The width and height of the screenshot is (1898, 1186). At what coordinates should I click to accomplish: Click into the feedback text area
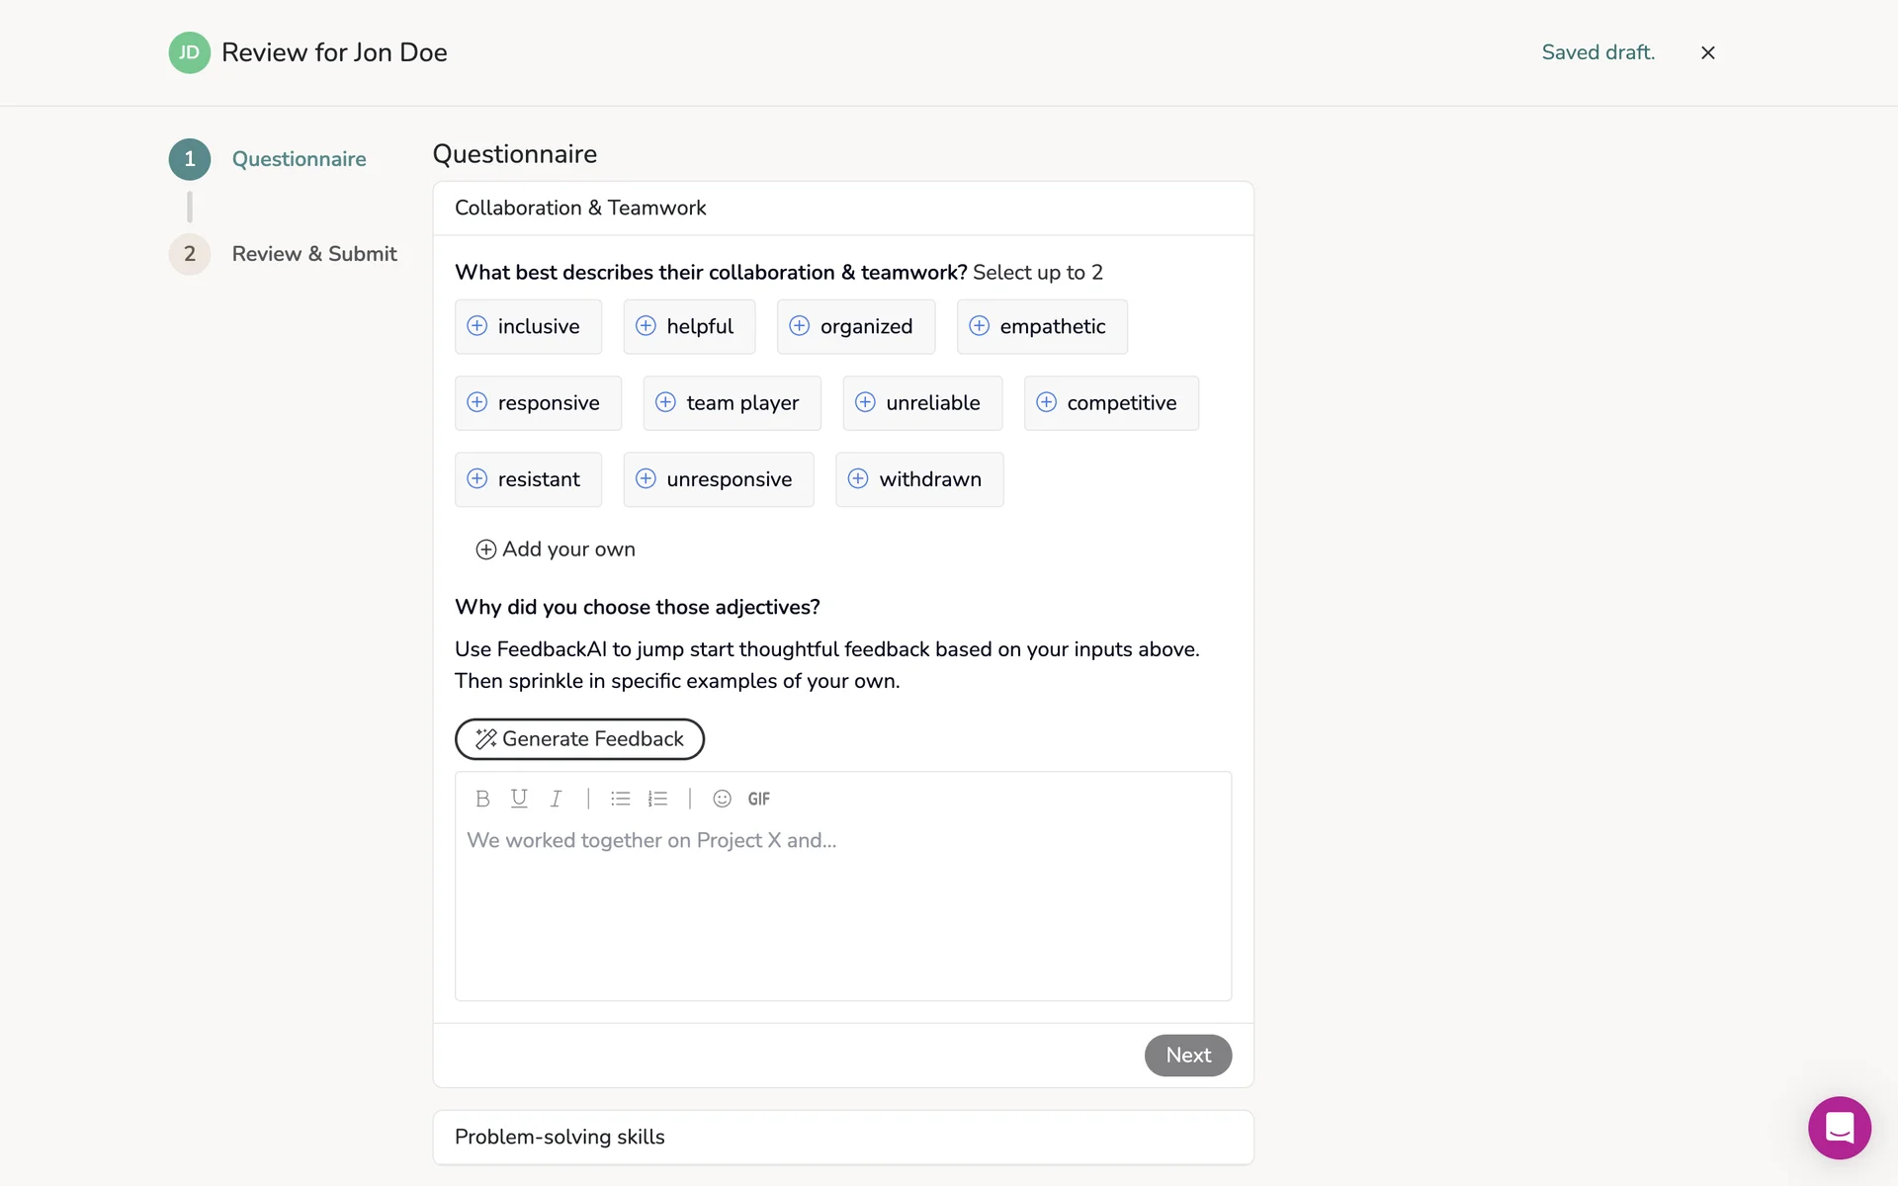pyautogui.click(x=842, y=909)
